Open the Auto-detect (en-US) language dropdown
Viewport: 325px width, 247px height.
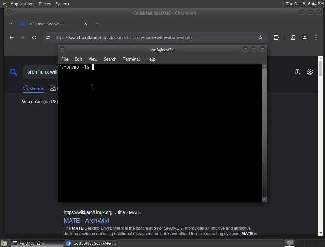(40, 101)
